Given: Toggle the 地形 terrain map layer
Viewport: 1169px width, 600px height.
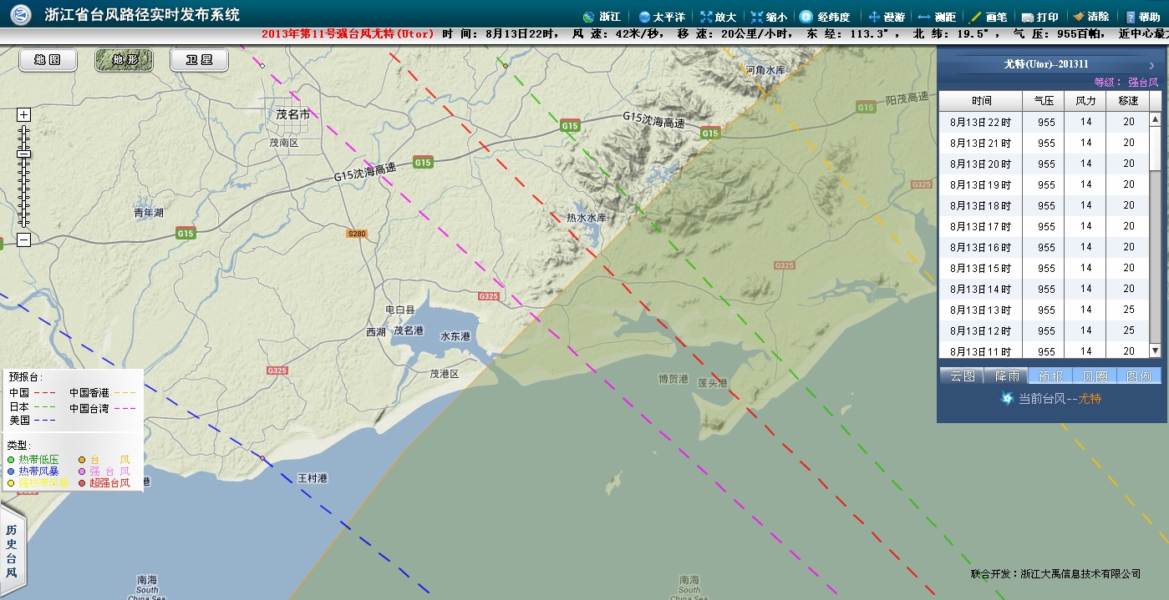Looking at the screenshot, I should 124,60.
